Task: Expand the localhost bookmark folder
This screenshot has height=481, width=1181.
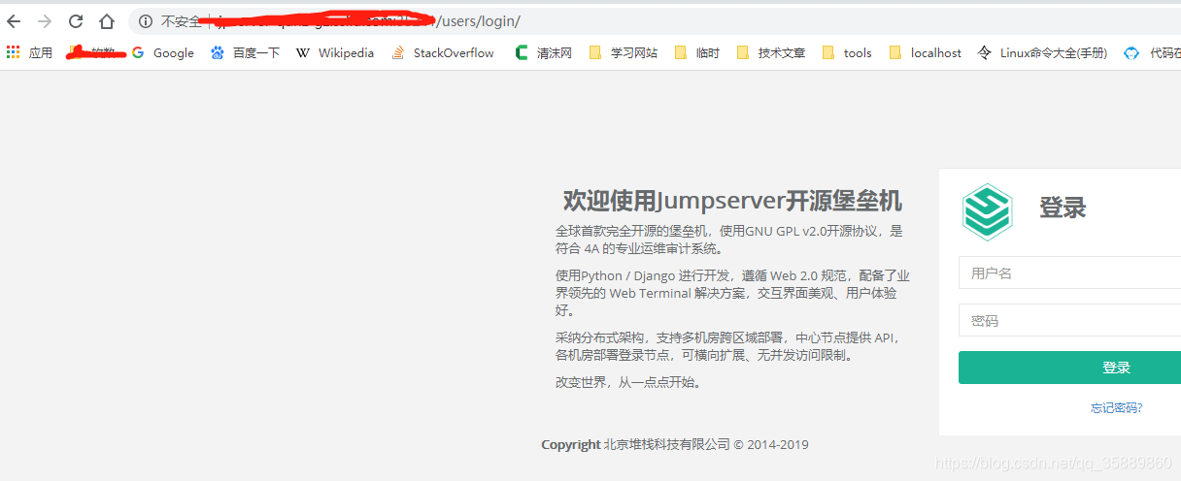Action: pos(926,53)
